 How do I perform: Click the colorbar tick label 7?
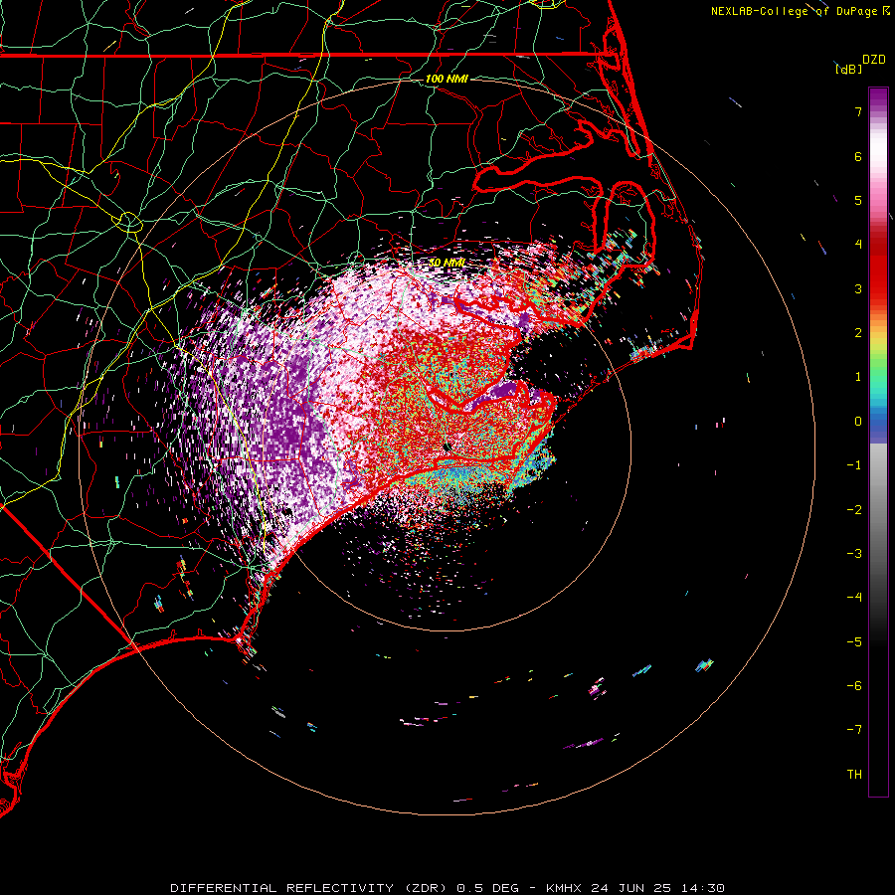858,111
